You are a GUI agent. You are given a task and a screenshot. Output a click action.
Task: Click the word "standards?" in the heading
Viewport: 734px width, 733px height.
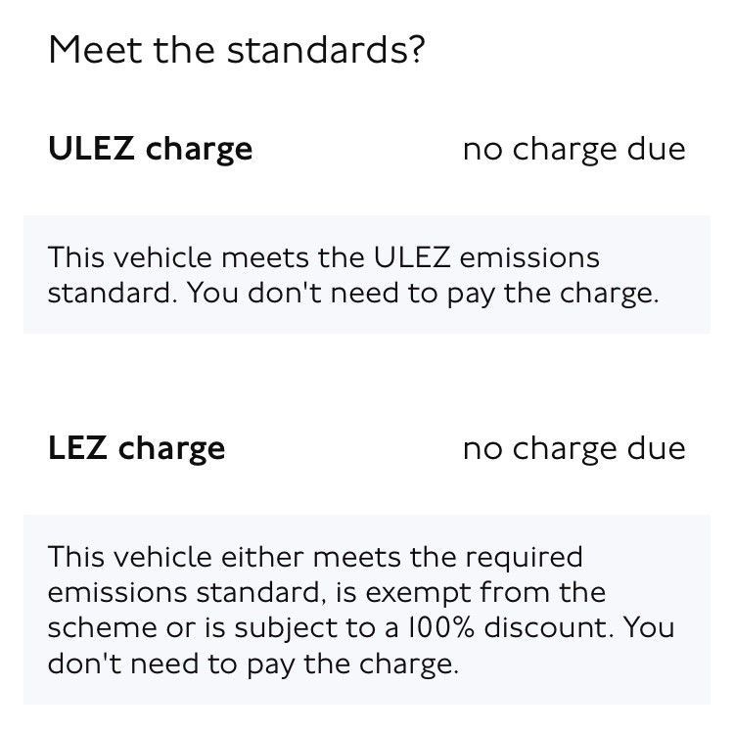coord(327,49)
